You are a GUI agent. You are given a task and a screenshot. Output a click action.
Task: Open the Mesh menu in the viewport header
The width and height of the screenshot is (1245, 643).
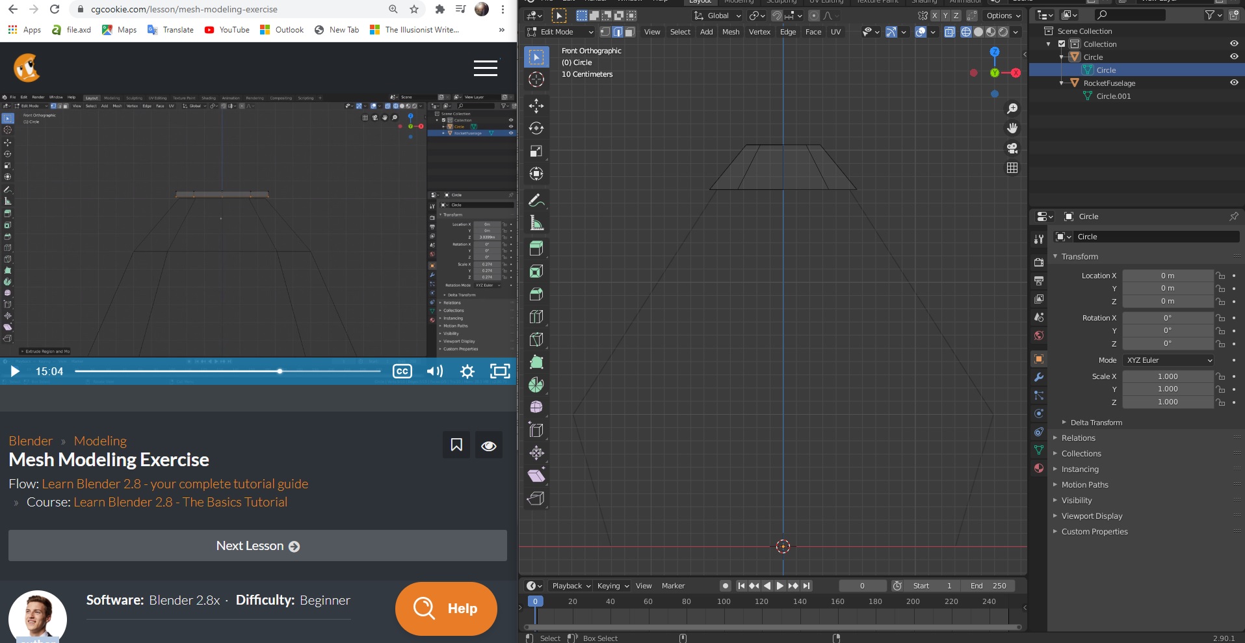pos(731,31)
